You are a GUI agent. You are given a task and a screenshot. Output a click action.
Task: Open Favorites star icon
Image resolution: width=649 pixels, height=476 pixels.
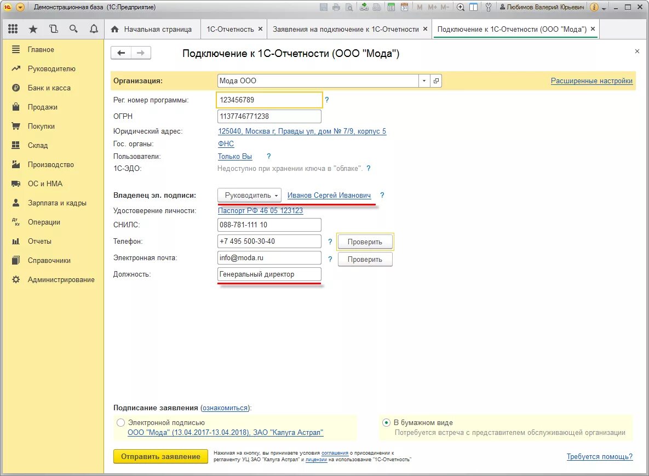point(33,29)
